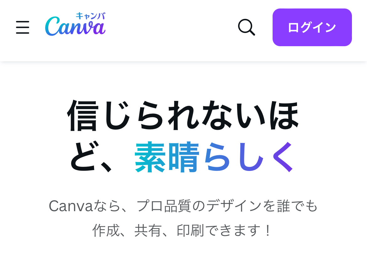The image size is (367, 258).
Task: Click the teal 素 character
Action: [150, 157]
